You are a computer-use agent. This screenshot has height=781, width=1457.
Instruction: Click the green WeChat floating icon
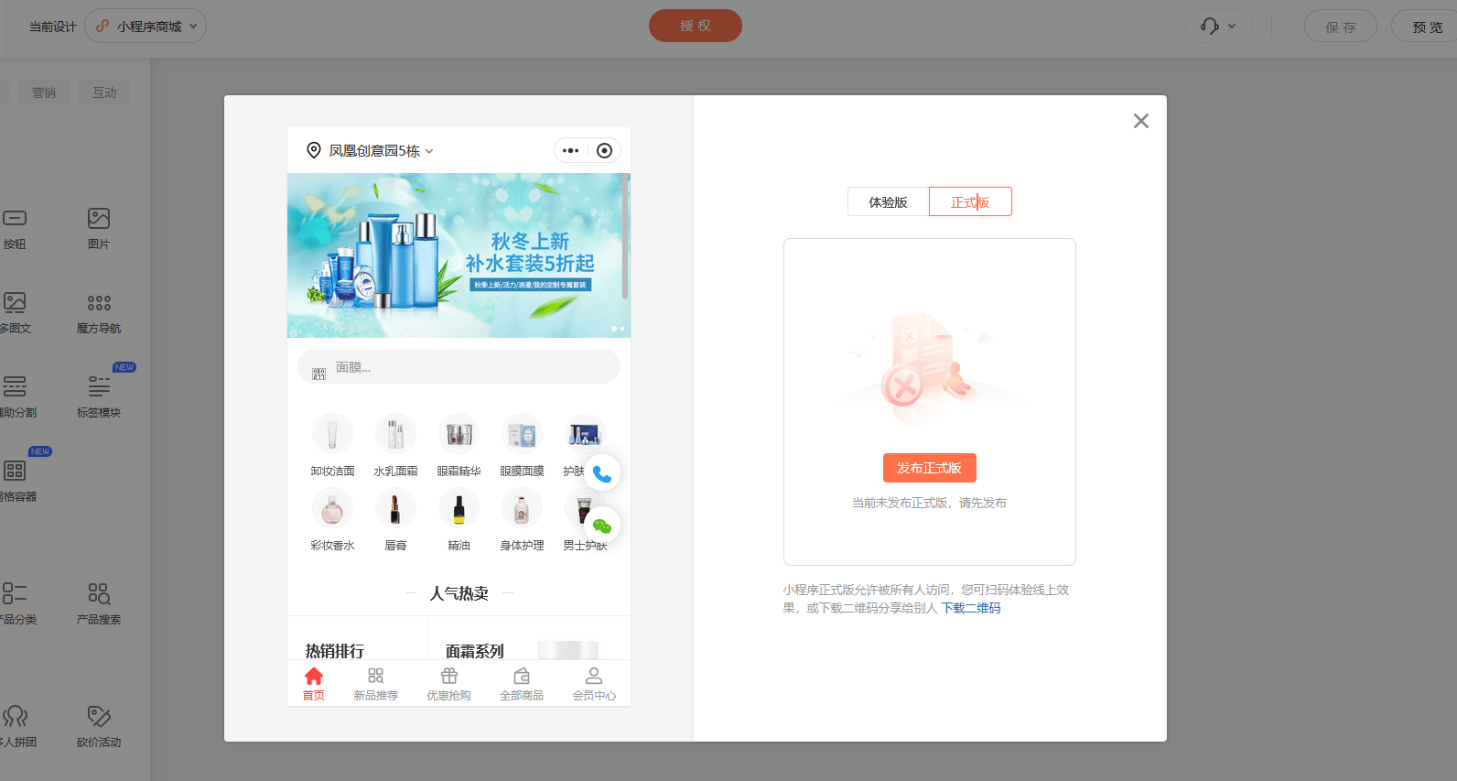[602, 526]
